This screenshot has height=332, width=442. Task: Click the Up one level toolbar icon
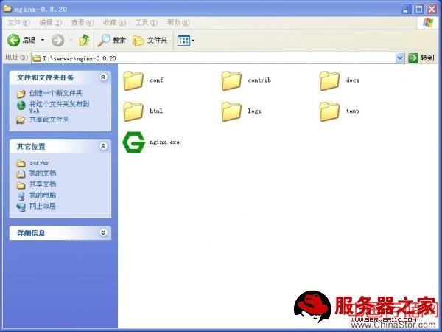pos(84,40)
